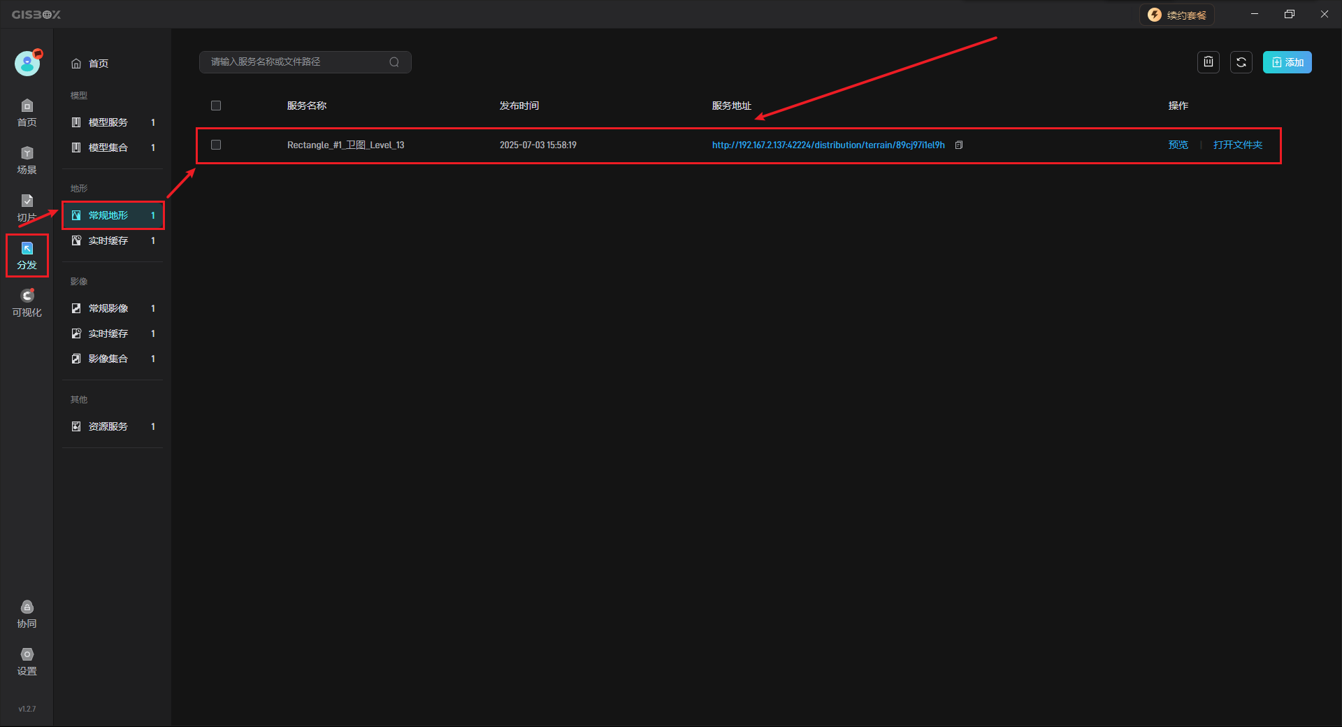This screenshot has height=727, width=1342.
Task: Click the 续约套餐 renewal badge
Action: pyautogui.click(x=1177, y=15)
